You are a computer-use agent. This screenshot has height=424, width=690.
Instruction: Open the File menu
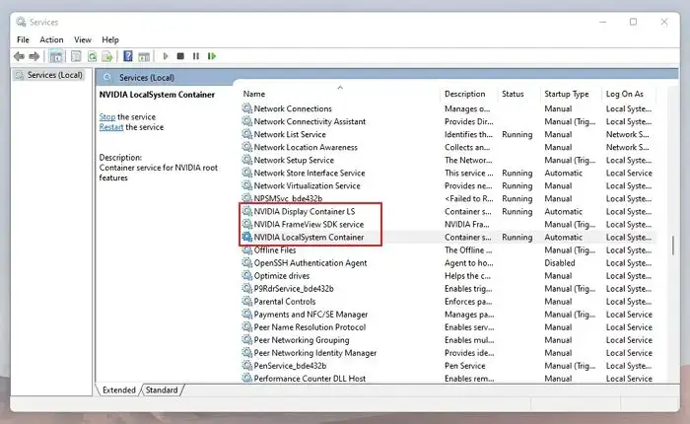pyautogui.click(x=23, y=39)
